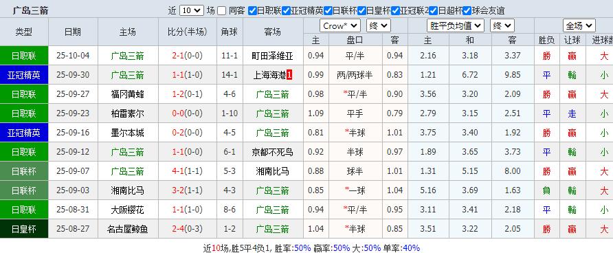Click the 8.00 away odds value

click(x=513, y=171)
